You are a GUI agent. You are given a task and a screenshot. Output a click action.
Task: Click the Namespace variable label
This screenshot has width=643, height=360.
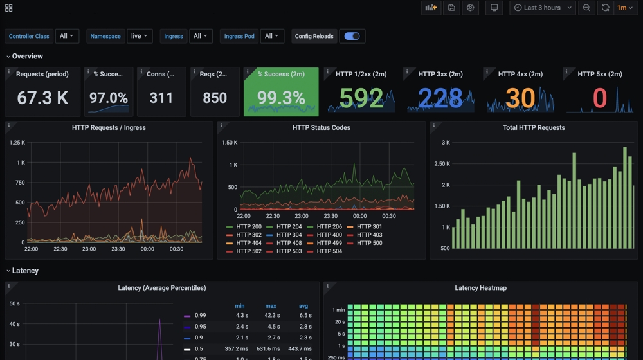click(x=105, y=36)
